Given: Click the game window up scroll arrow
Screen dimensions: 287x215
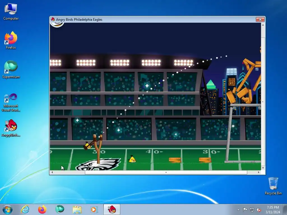Looking at the screenshot, I should pyautogui.click(x=263, y=25).
